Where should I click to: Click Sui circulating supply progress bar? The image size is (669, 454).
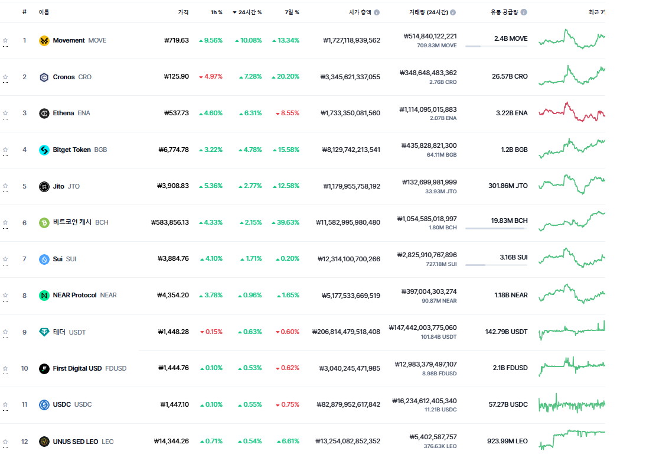coord(496,265)
